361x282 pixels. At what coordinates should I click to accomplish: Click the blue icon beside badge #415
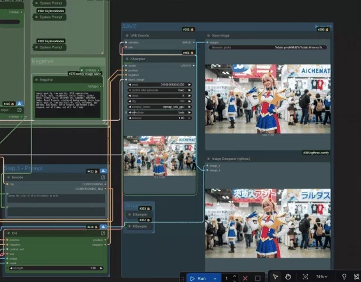pos(20,104)
